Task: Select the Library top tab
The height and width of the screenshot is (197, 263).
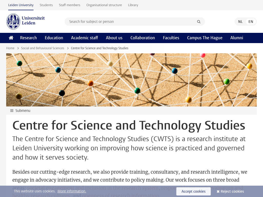Action: pos(133,5)
